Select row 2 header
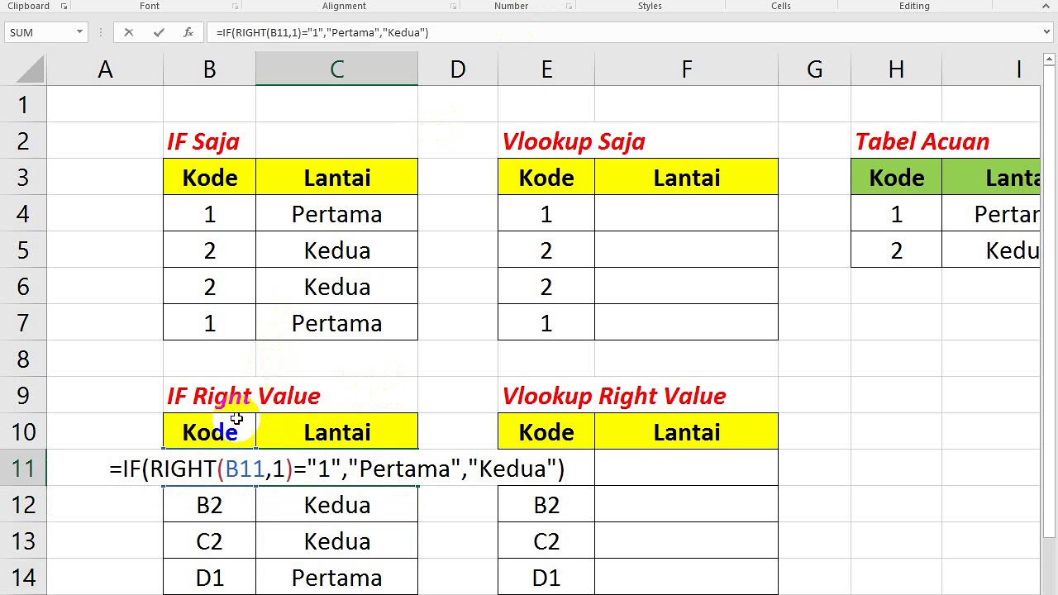Viewport: 1058px width, 595px height. click(23, 141)
